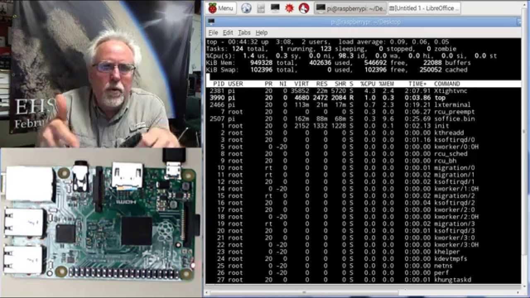Select the init process name
This screenshot has width=530, height=298.
(x=441, y=126)
